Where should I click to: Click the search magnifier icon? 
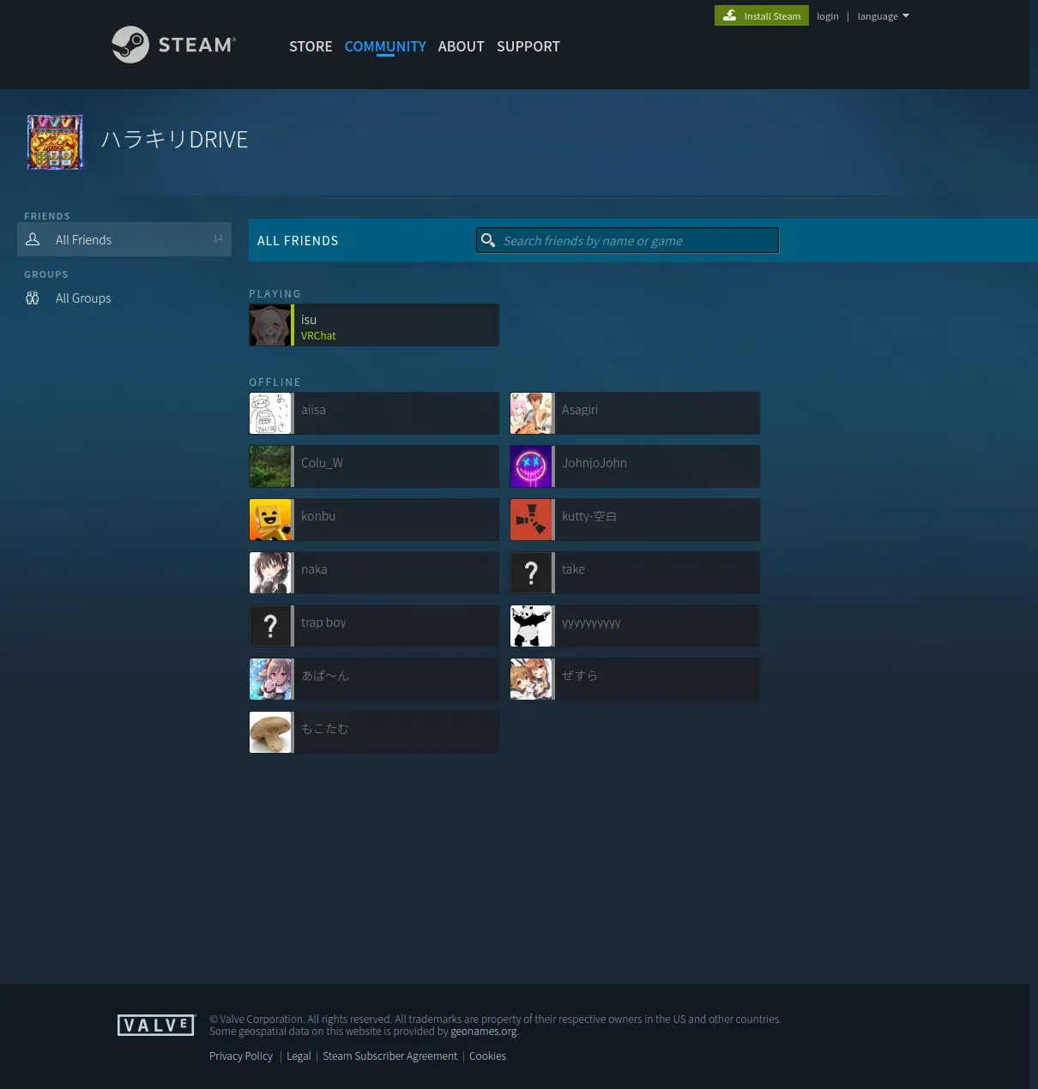tap(488, 240)
